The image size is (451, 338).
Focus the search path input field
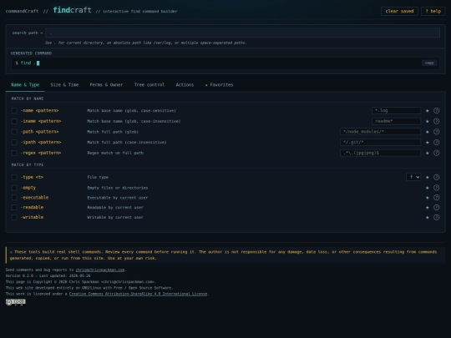point(242,33)
